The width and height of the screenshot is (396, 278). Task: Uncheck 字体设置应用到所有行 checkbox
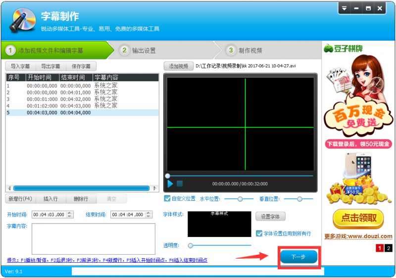[x=259, y=233]
